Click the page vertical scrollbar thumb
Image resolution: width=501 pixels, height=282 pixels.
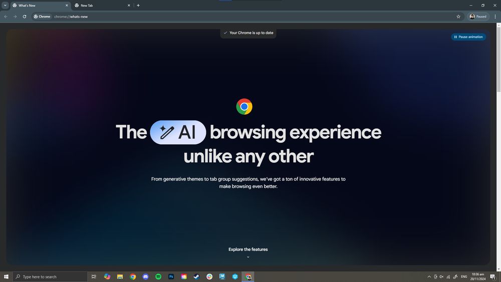[x=498, y=61]
